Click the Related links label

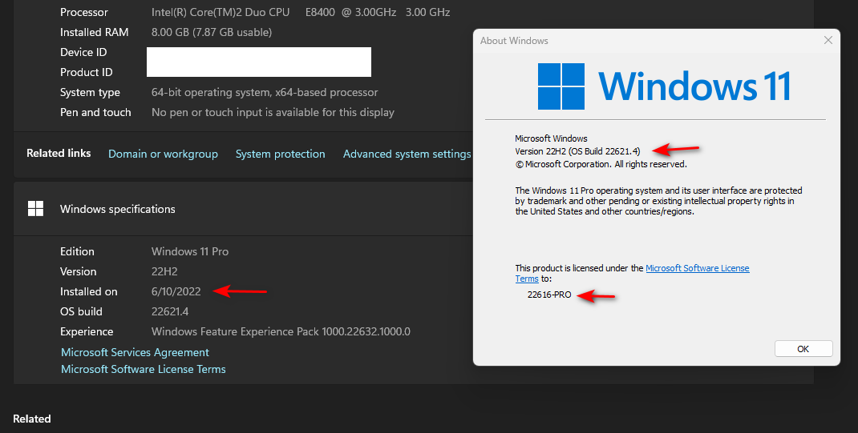[x=59, y=154]
